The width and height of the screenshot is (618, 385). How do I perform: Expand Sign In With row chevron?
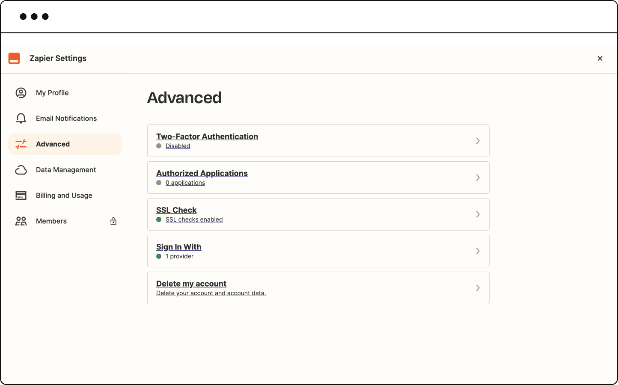478,251
